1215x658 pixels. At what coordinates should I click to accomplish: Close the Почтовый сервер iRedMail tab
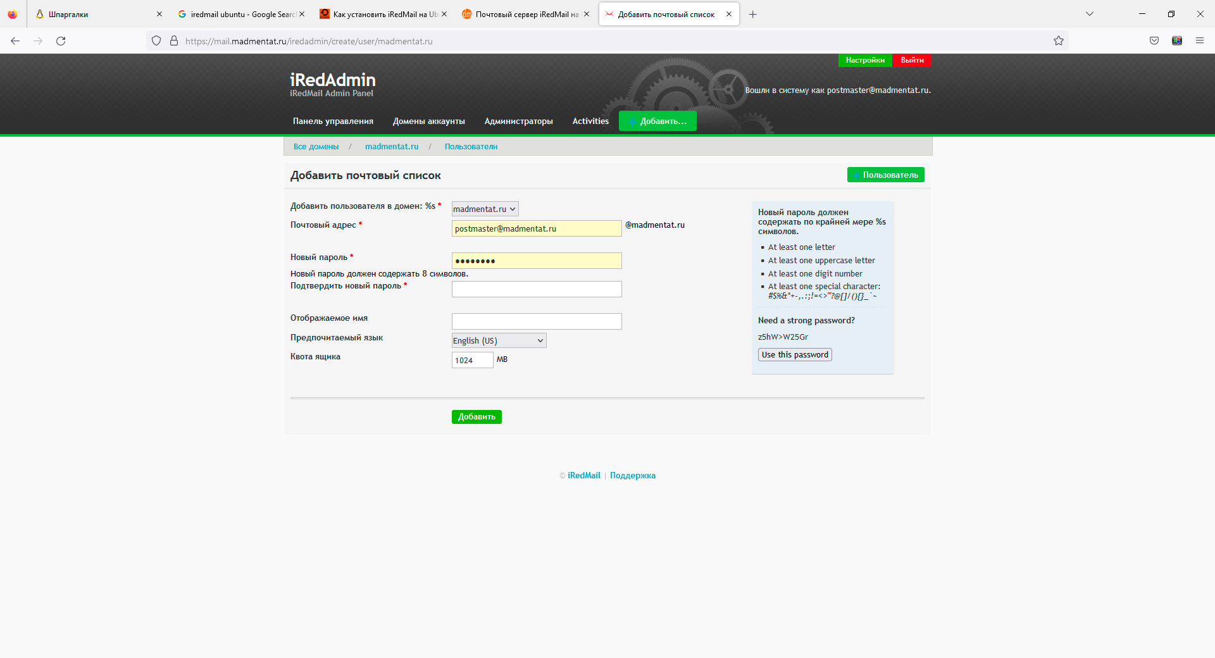pyautogui.click(x=587, y=14)
